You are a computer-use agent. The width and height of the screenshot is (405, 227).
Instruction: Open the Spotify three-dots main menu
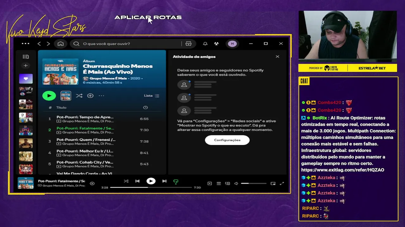click(x=25, y=44)
